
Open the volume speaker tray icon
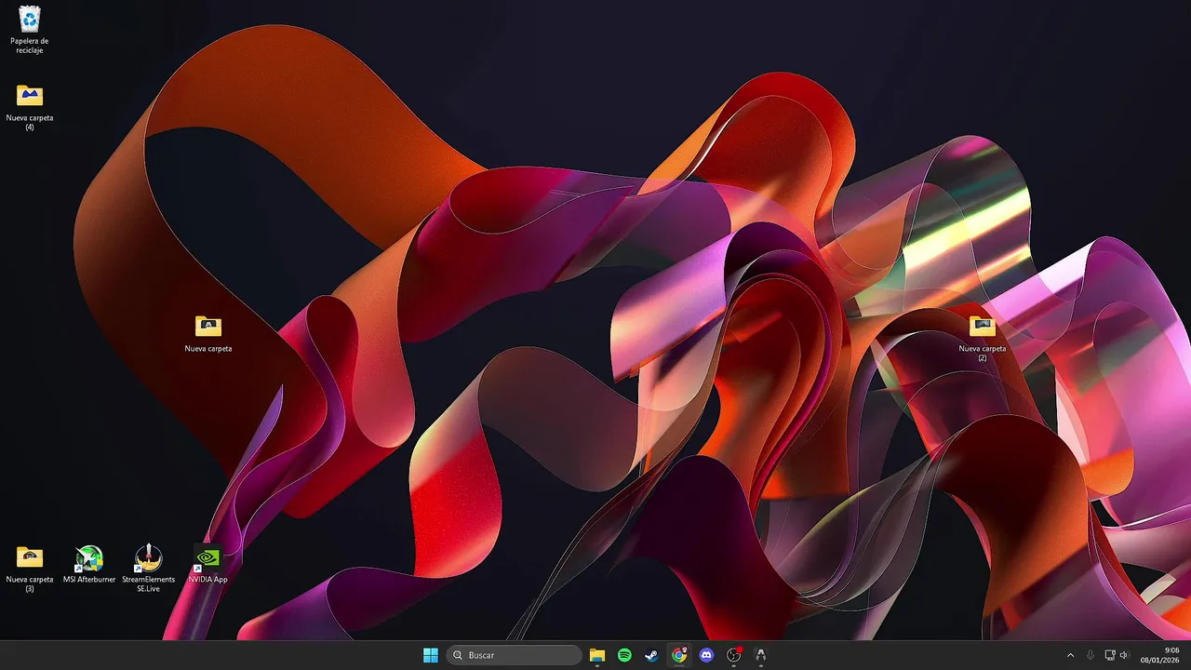coord(1124,655)
